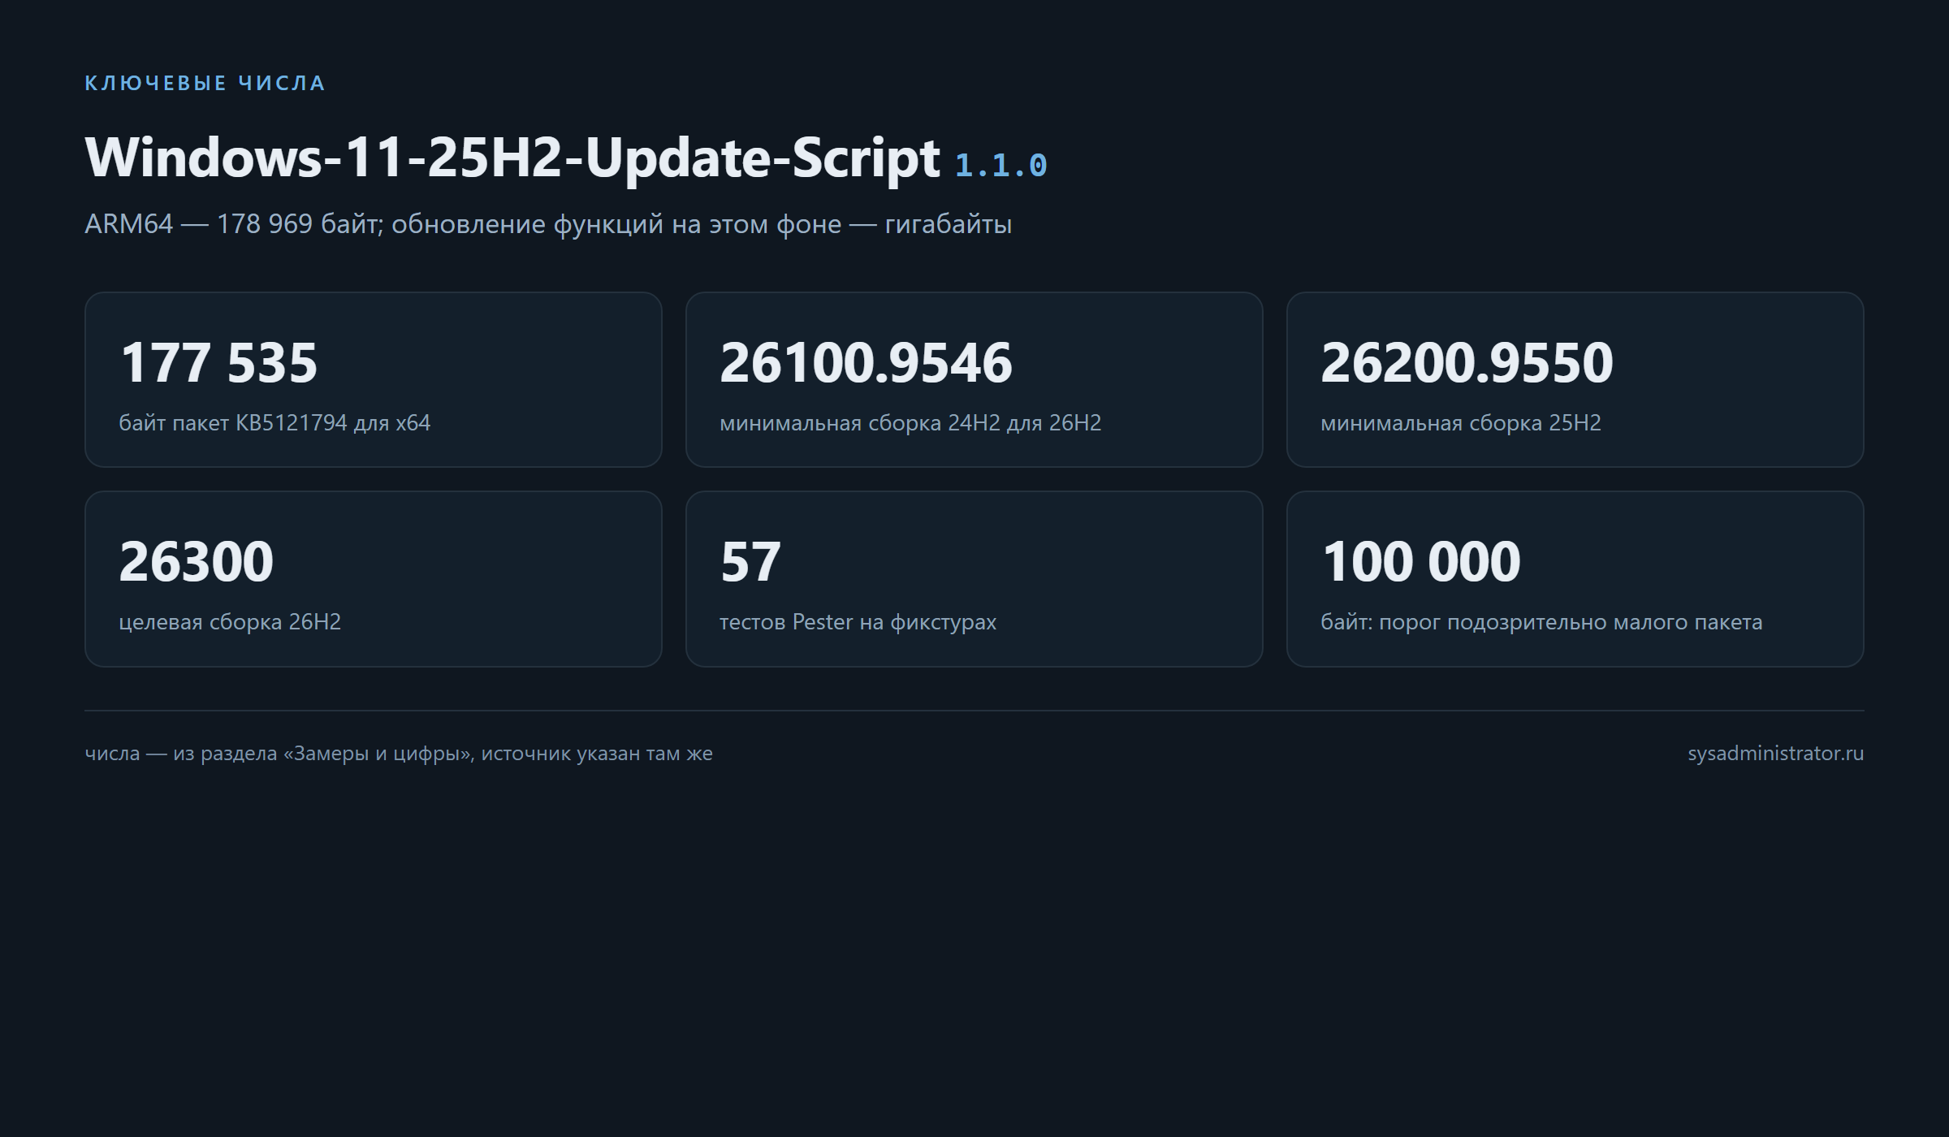Click the 25H2 minimum build caption
The width and height of the screenshot is (1949, 1137).
[1461, 423]
